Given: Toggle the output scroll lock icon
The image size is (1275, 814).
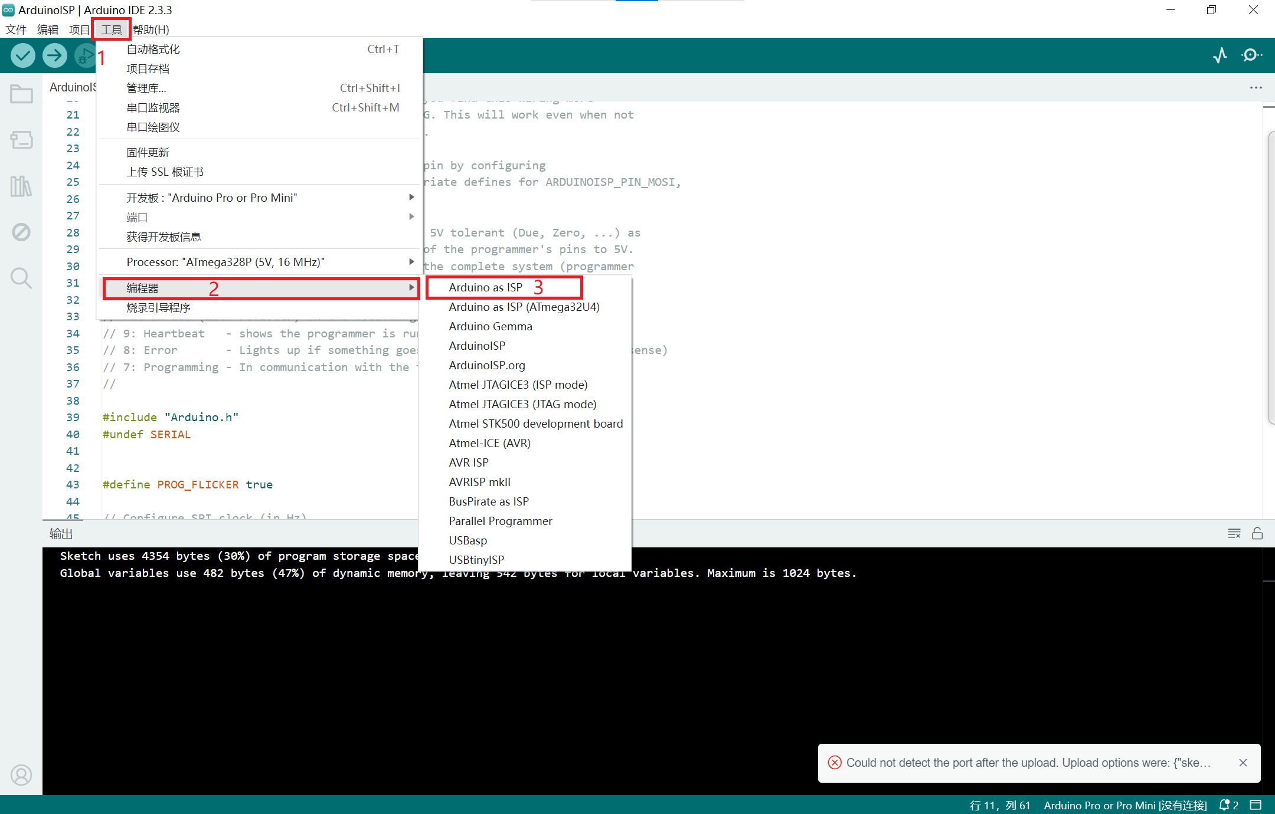Looking at the screenshot, I should pyautogui.click(x=1257, y=533).
